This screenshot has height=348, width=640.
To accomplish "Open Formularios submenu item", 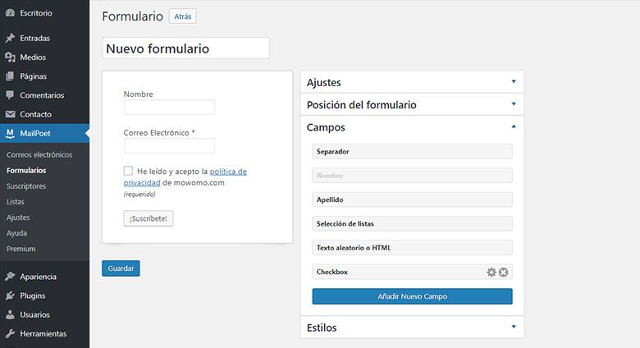I will point(26,171).
